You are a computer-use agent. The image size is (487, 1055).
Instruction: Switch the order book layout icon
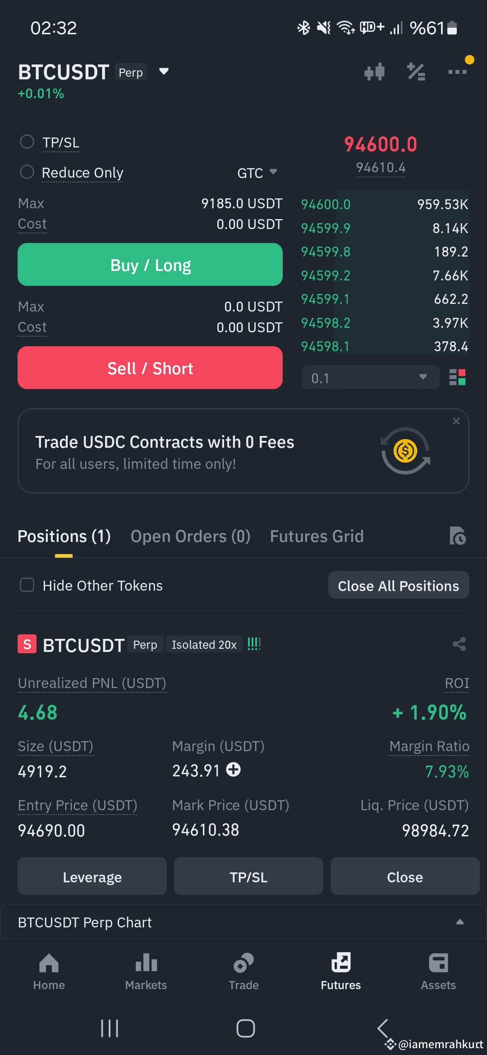pos(457,377)
